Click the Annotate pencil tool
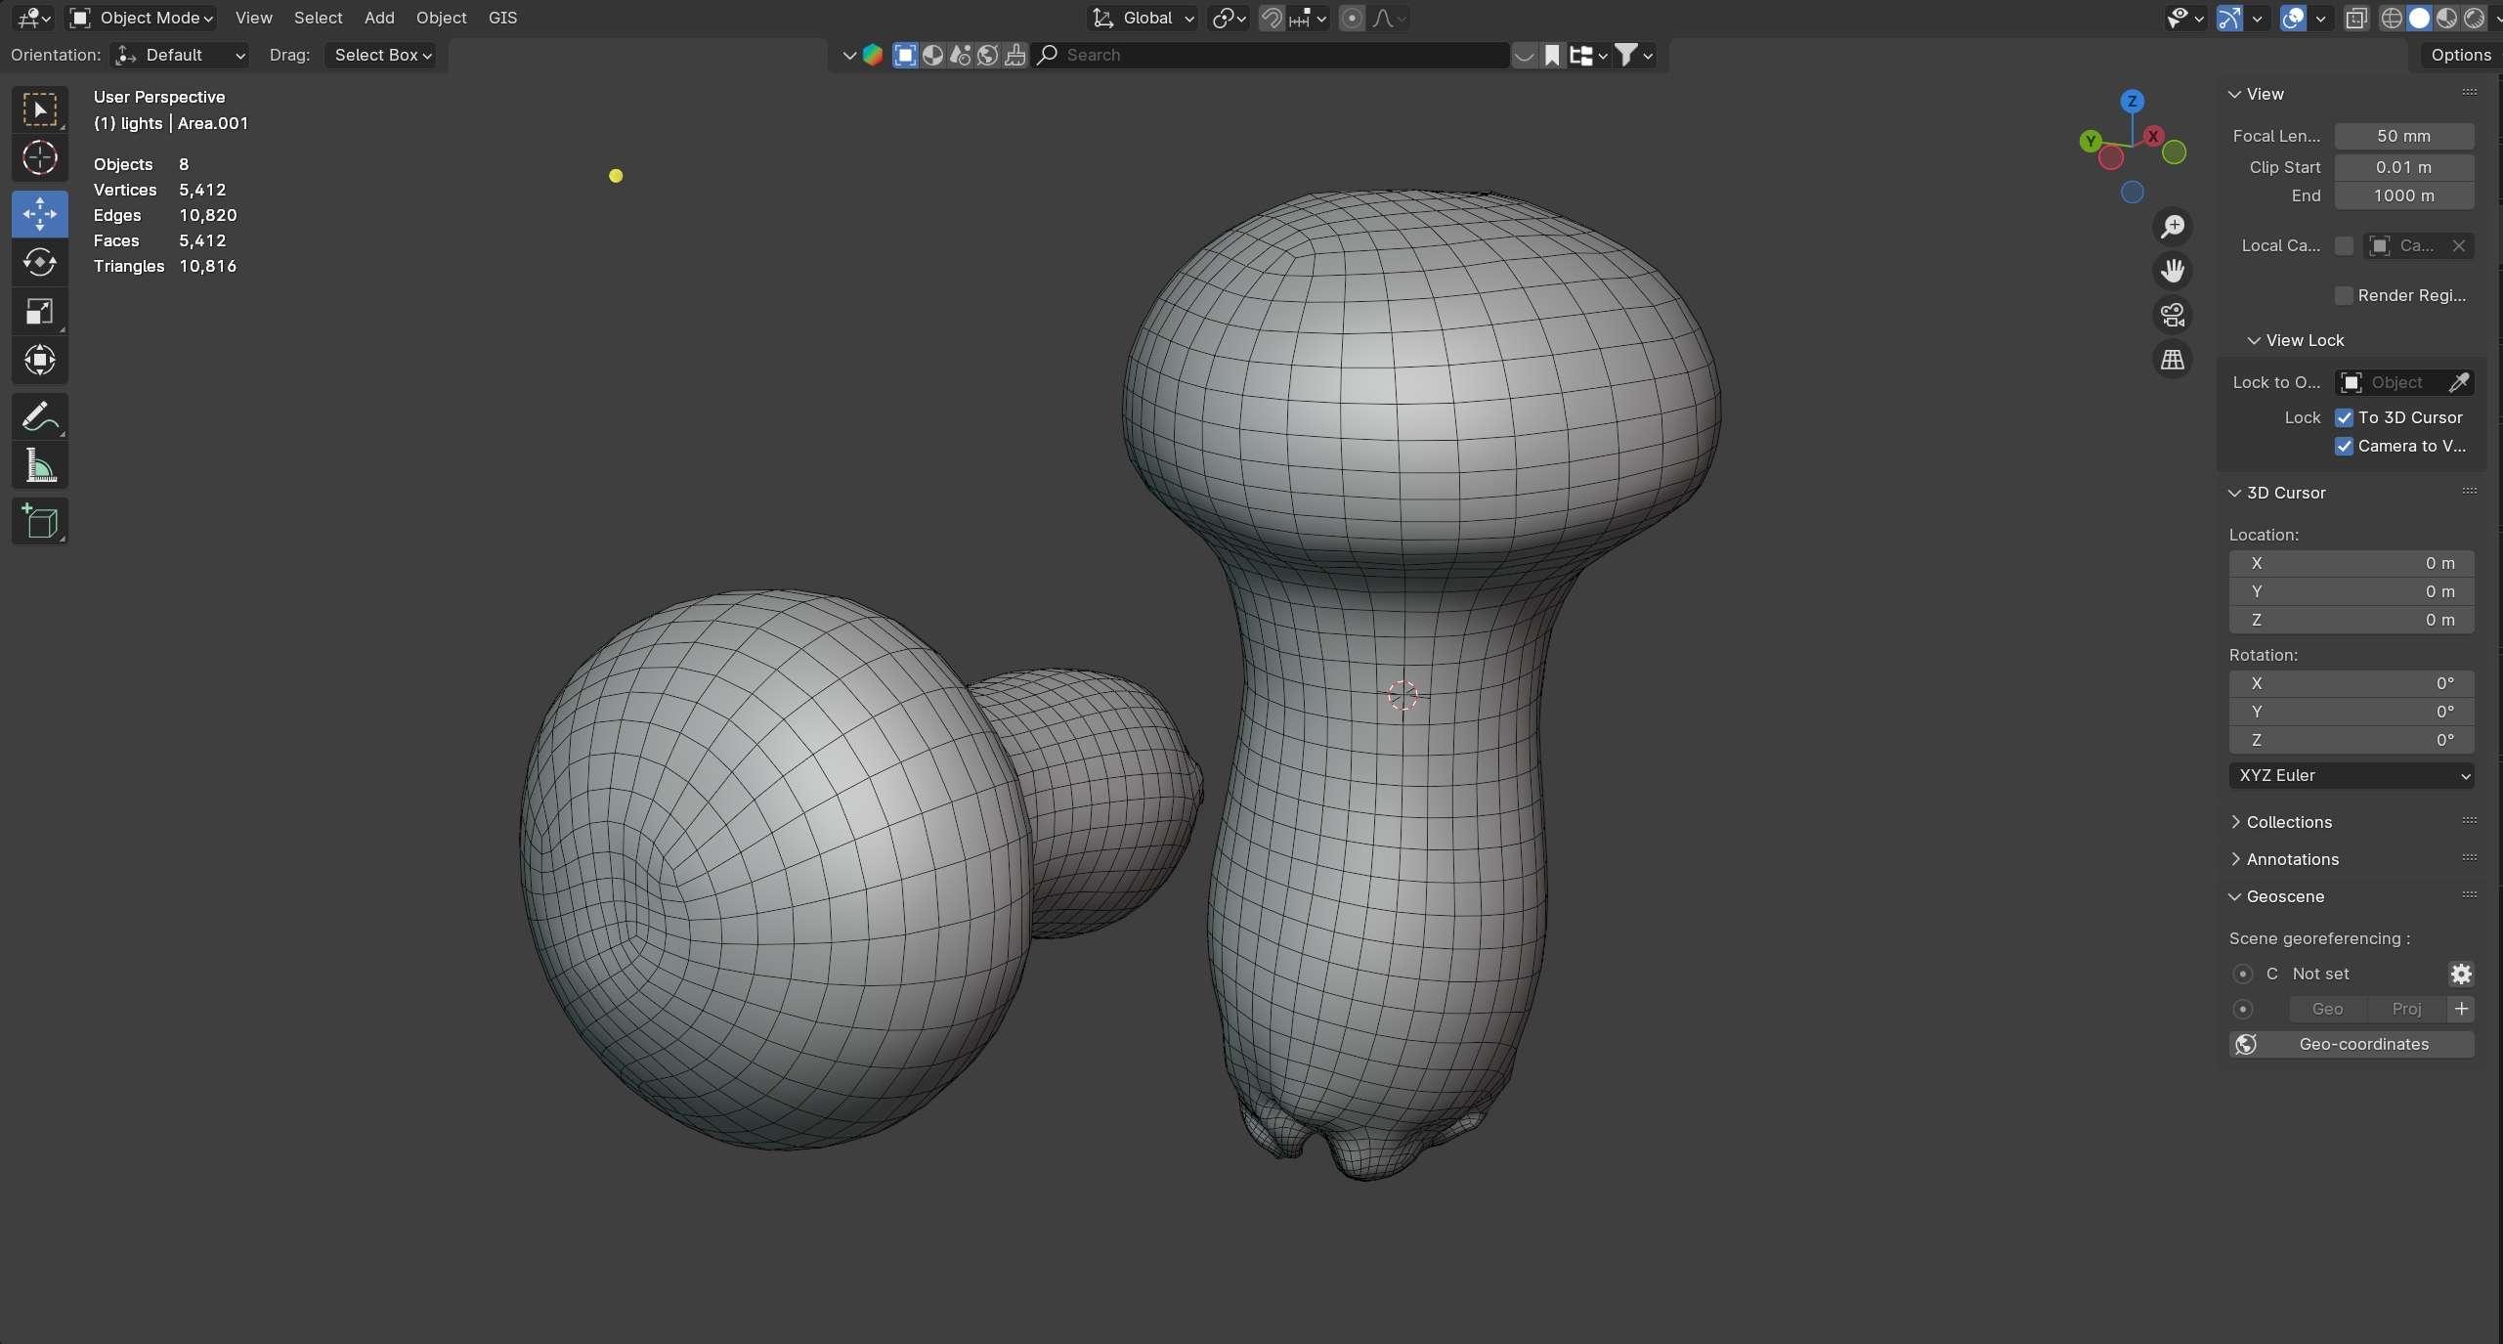This screenshot has height=1344, width=2503. click(39, 417)
